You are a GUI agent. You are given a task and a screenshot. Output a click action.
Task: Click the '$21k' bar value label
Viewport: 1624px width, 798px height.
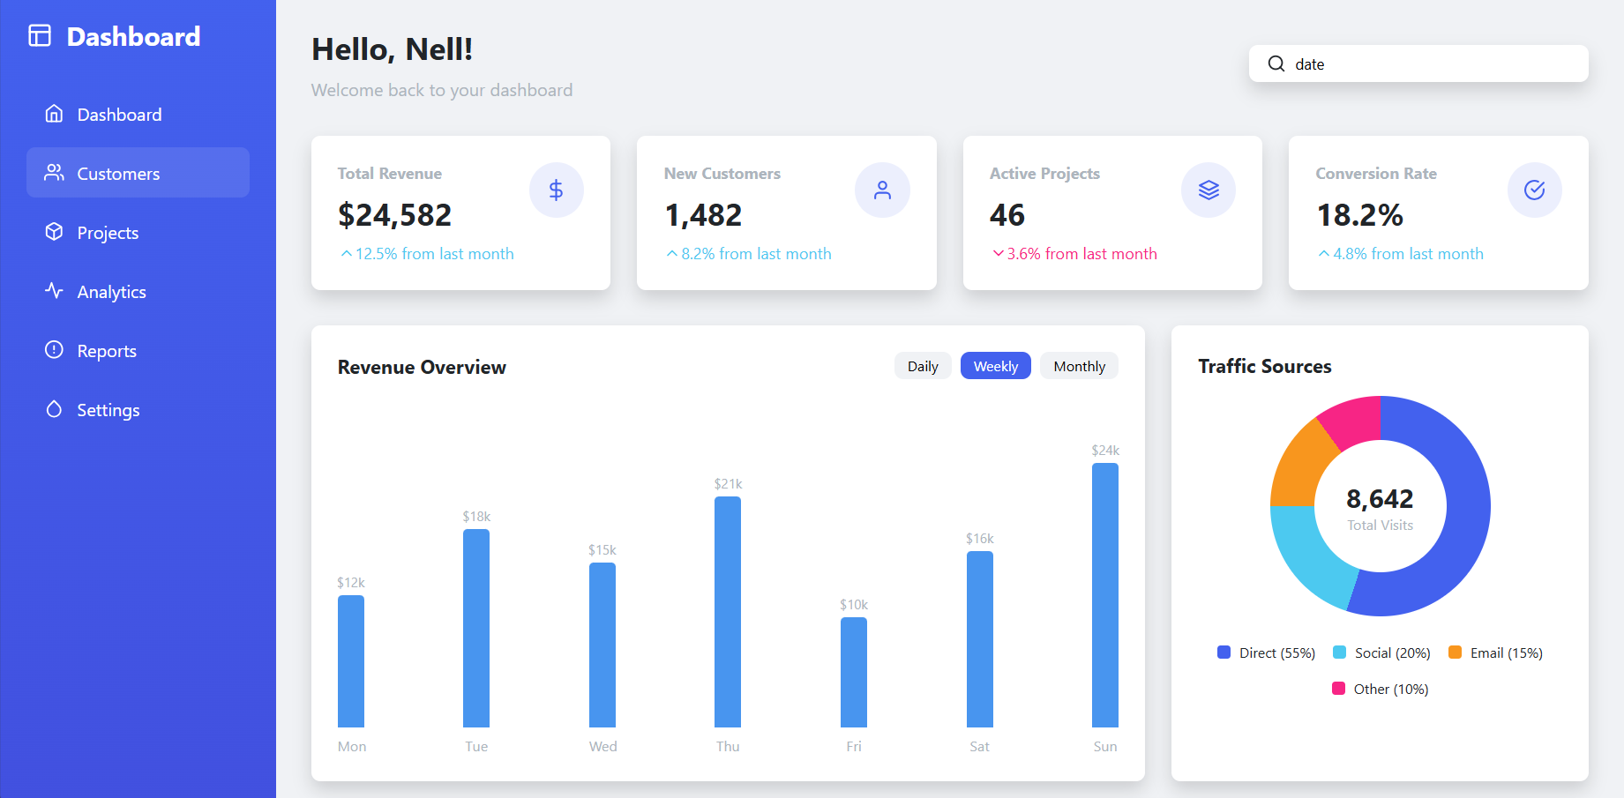728,483
